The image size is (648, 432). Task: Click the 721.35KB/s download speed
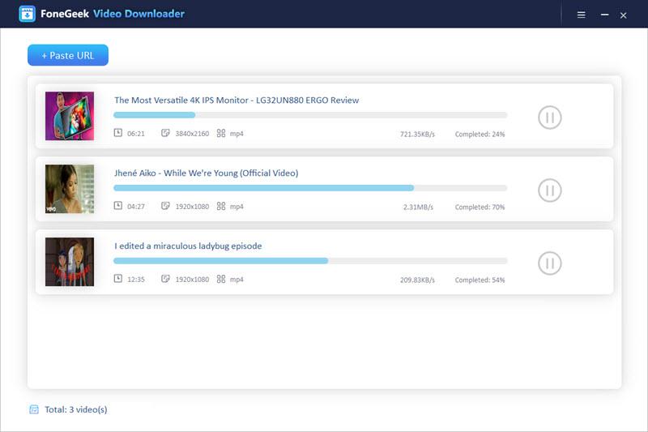click(x=417, y=134)
